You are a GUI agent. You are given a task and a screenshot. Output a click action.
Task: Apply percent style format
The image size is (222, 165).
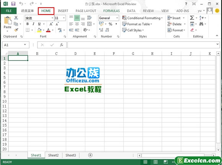point(111,24)
